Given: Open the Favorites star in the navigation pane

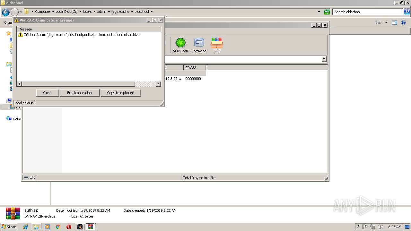Looking at the screenshot, I should [9, 33].
